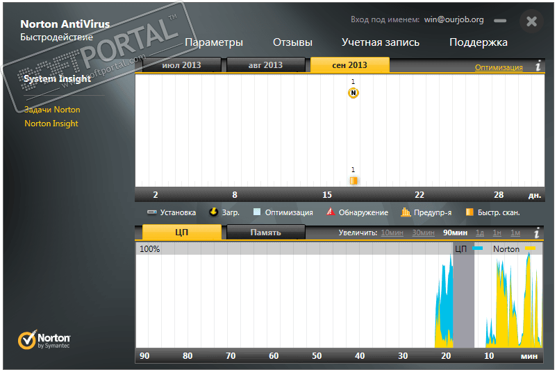Click the Быстродействие subtitle text
557x372 pixels.
56,37
